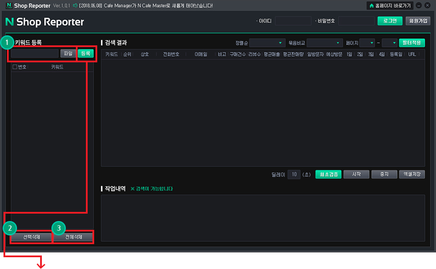Toggle the select-all 번호 checkbox
The height and width of the screenshot is (269, 436).
(x=15, y=67)
